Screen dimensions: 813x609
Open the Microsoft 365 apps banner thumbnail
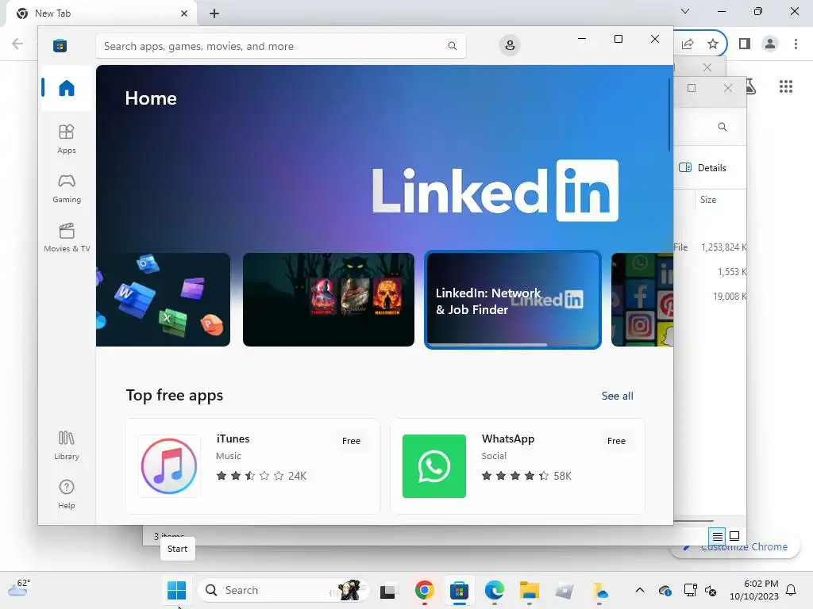(163, 299)
